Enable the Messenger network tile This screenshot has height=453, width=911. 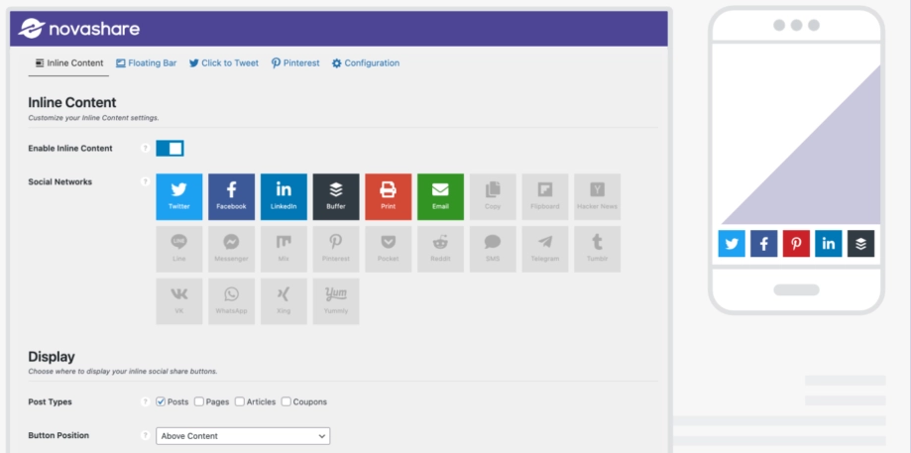tap(231, 249)
